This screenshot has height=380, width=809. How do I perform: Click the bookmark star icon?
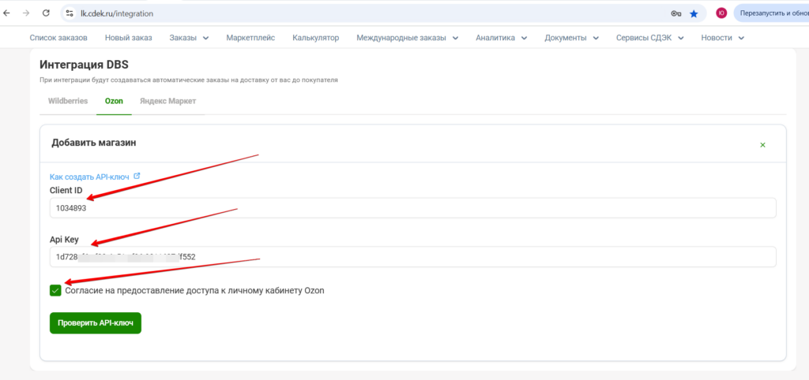pos(694,14)
